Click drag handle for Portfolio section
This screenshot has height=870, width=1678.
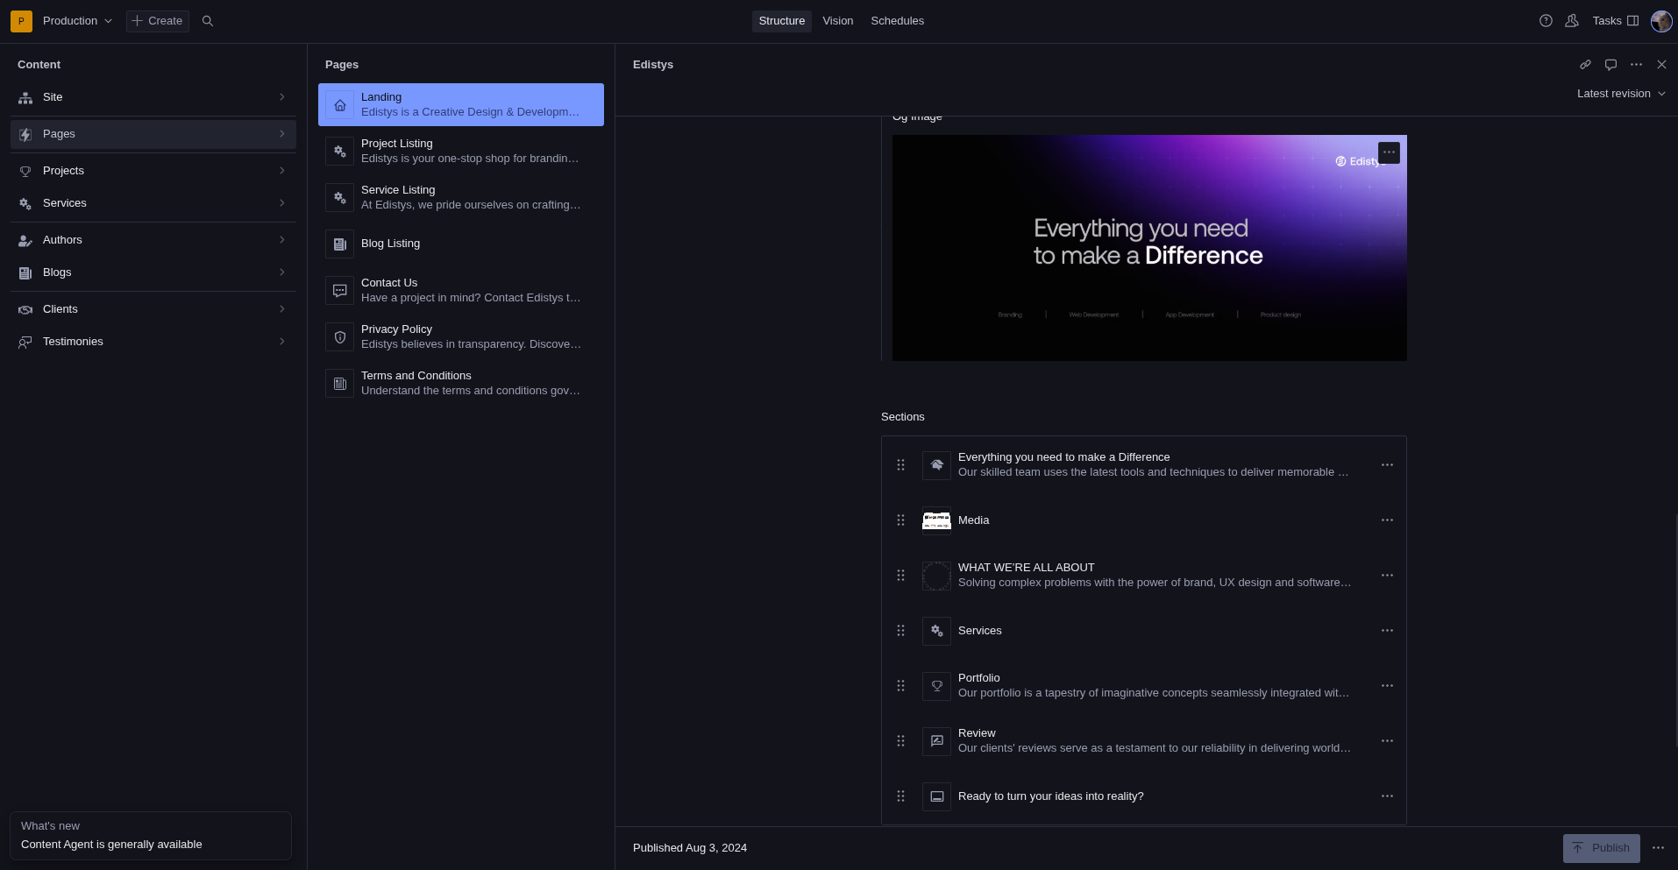900,686
